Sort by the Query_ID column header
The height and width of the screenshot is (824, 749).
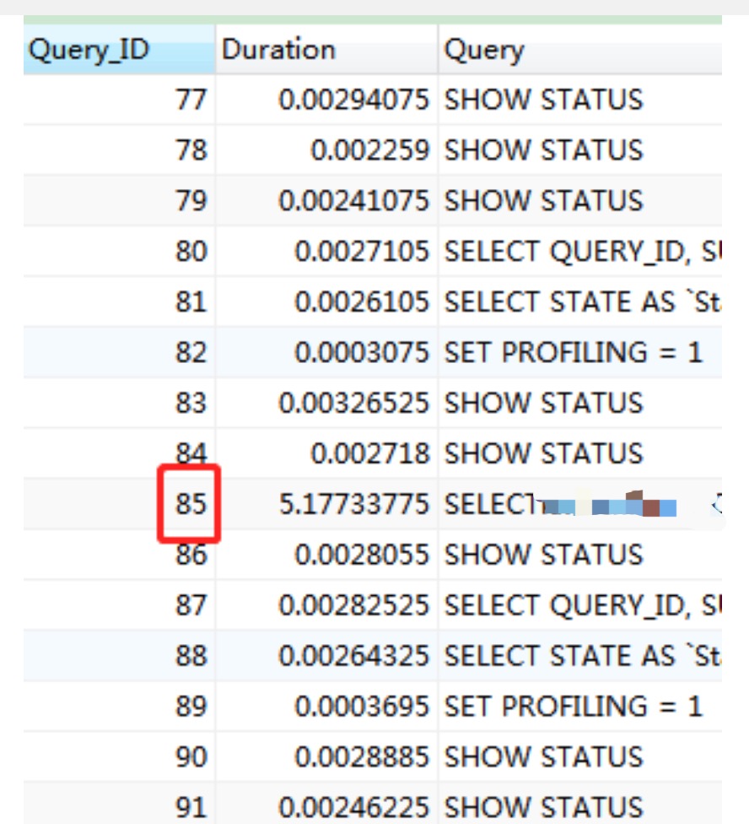[x=119, y=50]
